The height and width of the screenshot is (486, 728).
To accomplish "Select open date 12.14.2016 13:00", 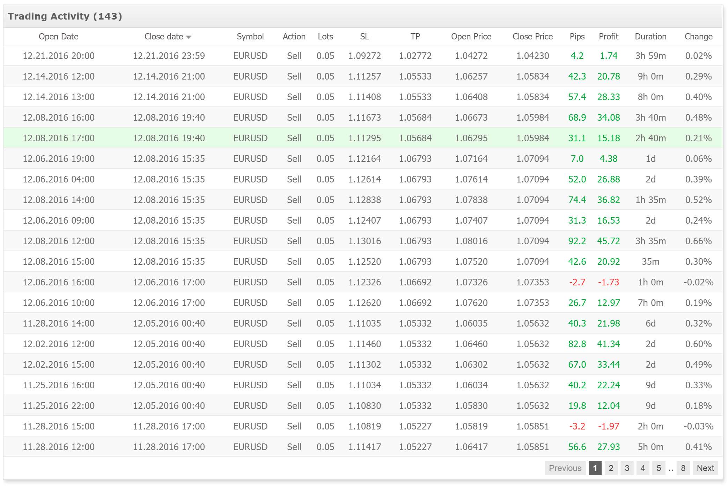I will click(59, 97).
